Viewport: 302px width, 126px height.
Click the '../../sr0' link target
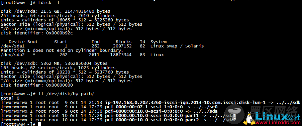[205, 107]
